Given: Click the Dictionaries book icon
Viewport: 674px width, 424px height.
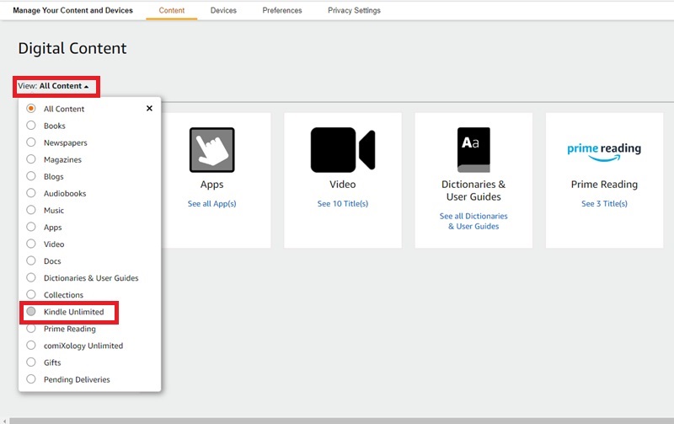Looking at the screenshot, I should click(x=473, y=150).
